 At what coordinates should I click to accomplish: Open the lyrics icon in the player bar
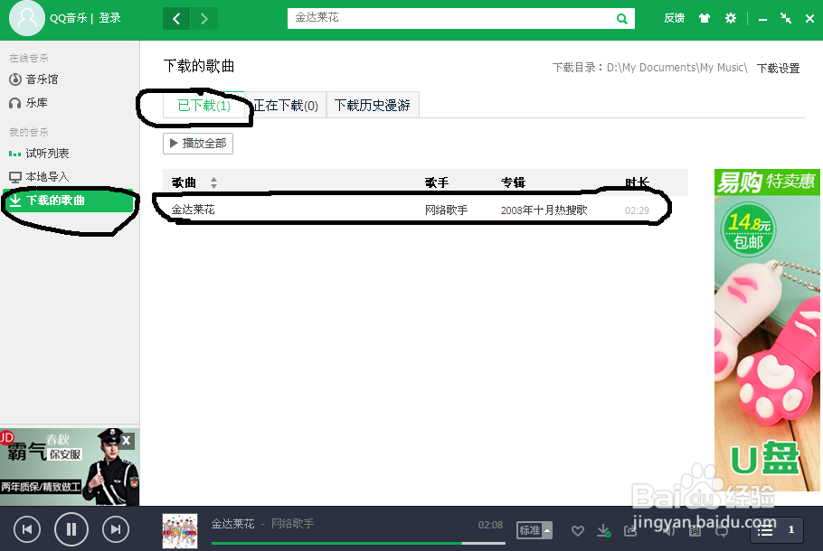(695, 531)
